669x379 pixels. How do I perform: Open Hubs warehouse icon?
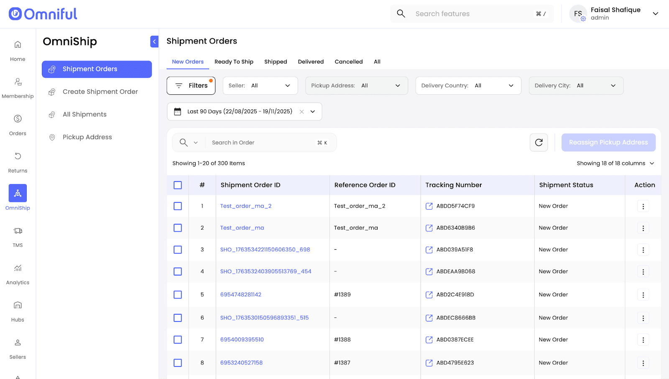[18, 306]
